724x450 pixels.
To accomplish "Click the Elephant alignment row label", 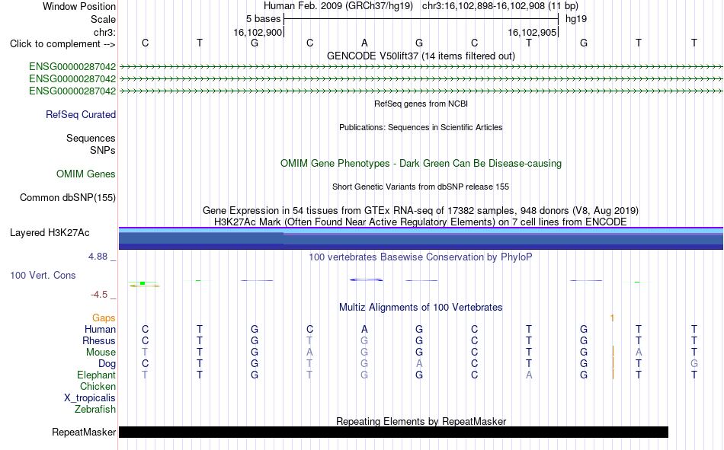I will pos(96,375).
